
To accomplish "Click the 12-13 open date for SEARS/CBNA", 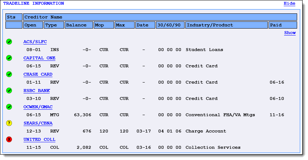I will [x=34, y=131].
